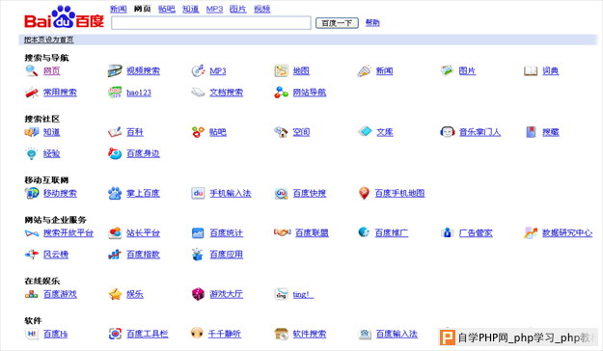Click the 新闻 newspaper icon
603x351 pixels.
364,70
